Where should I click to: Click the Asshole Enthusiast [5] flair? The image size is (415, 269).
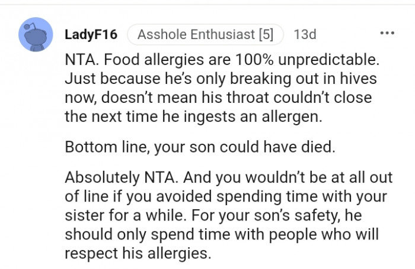point(205,34)
